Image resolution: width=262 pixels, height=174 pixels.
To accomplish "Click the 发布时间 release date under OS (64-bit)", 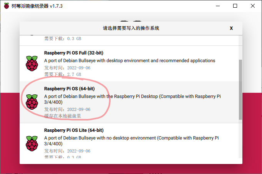I will (x=67, y=109).
